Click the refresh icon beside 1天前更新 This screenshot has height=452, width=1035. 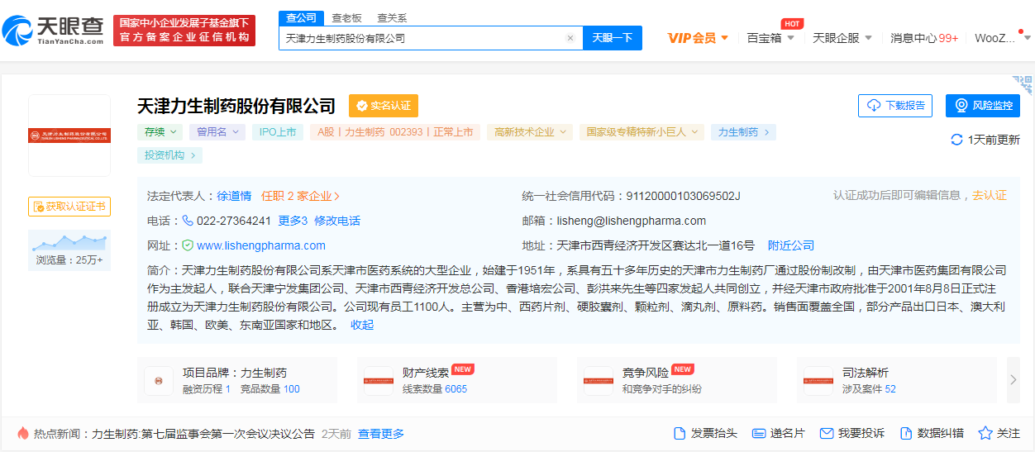pos(956,140)
